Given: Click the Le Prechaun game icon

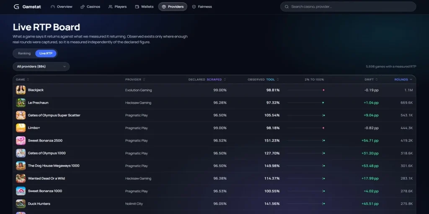Looking at the screenshot, I should [21, 103].
